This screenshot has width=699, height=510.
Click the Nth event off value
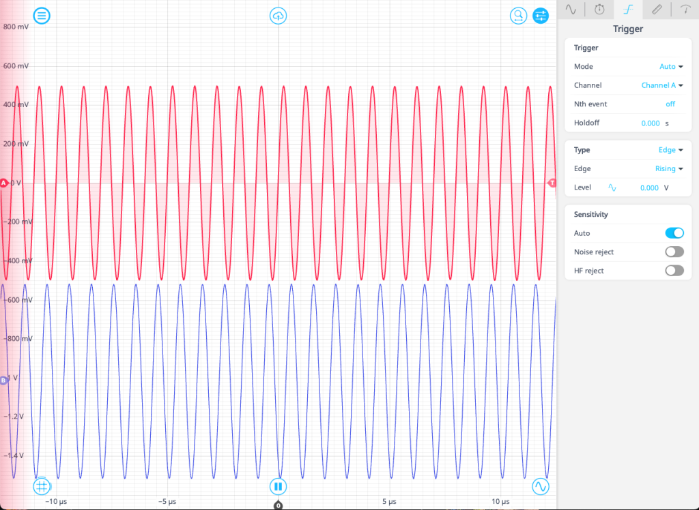coord(670,104)
